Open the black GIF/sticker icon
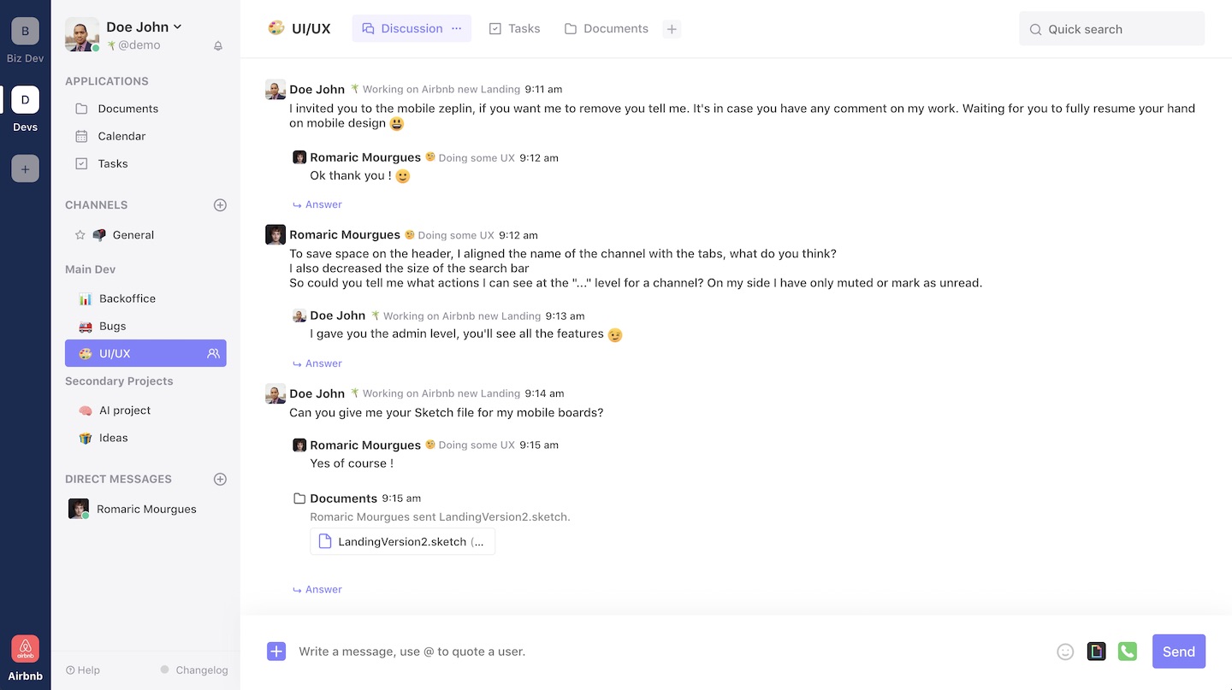The width and height of the screenshot is (1232, 690). coord(1096,652)
